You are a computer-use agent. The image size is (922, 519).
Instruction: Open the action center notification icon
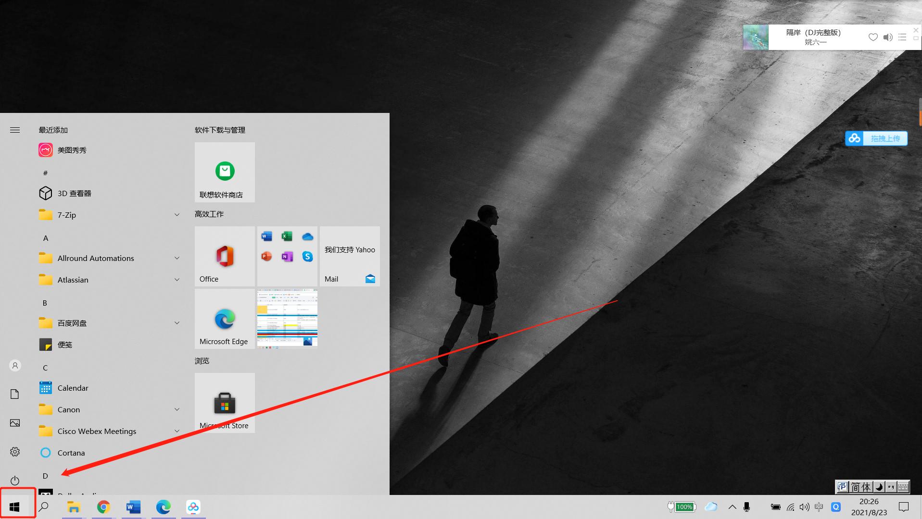904,507
